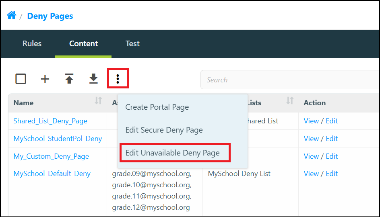Click Edit for MySchool_Default_Deny
380x217 pixels.
click(332, 174)
